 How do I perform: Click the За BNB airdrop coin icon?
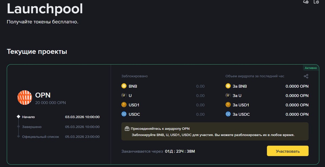pyautogui.click(x=228, y=86)
